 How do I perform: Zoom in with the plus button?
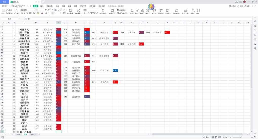click(x=252, y=137)
